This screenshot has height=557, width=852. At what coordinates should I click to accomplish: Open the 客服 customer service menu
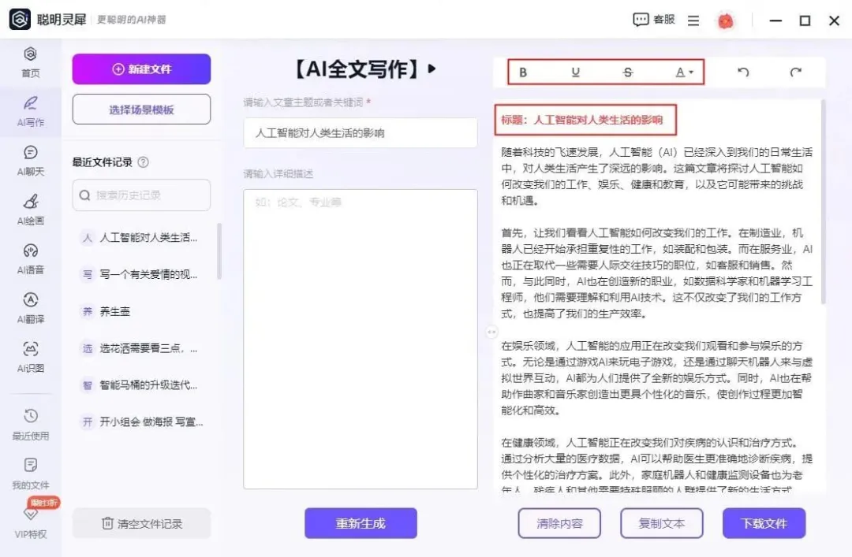click(654, 20)
